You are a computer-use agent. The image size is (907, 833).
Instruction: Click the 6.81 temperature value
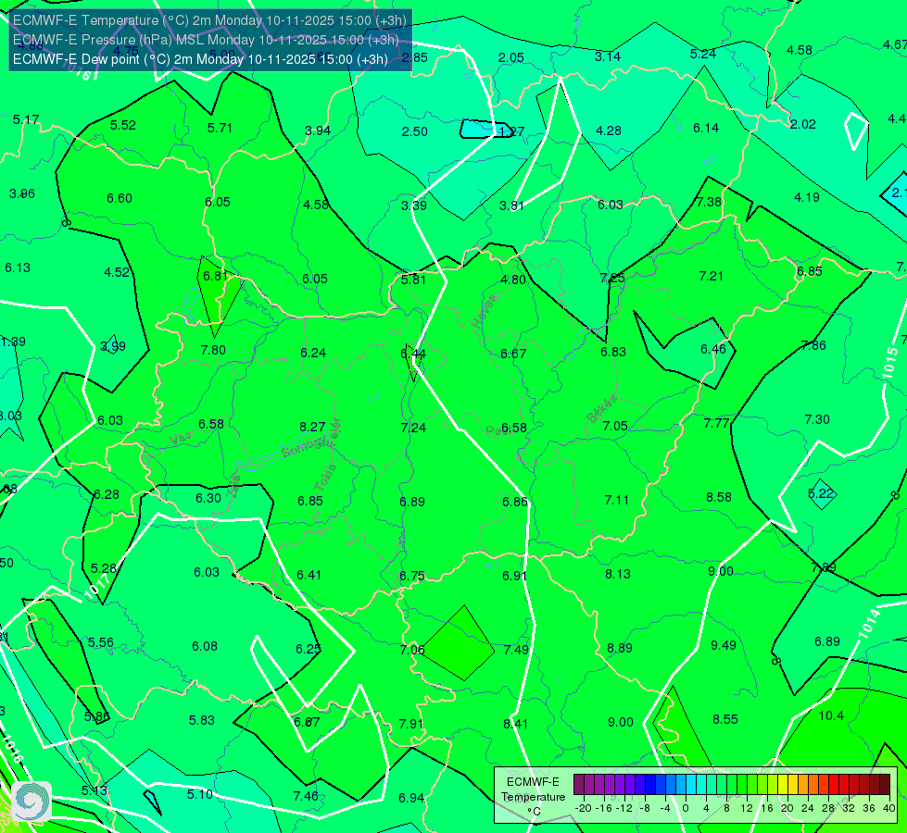tap(215, 276)
